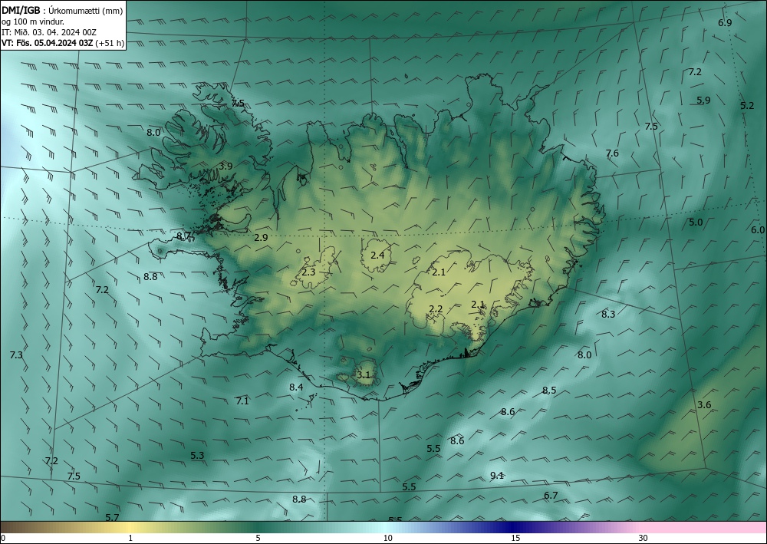Click the 'og 100 m vindur.' line
This screenshot has height=544, width=767.
click(x=33, y=21)
